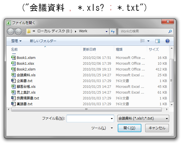Select the 会議資料.xls file icon

13,75
